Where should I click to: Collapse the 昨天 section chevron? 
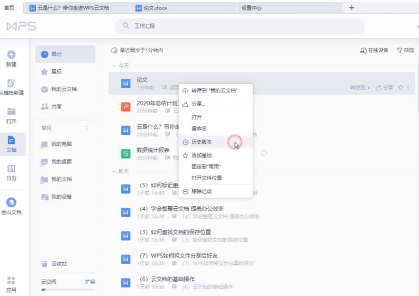[114, 171]
